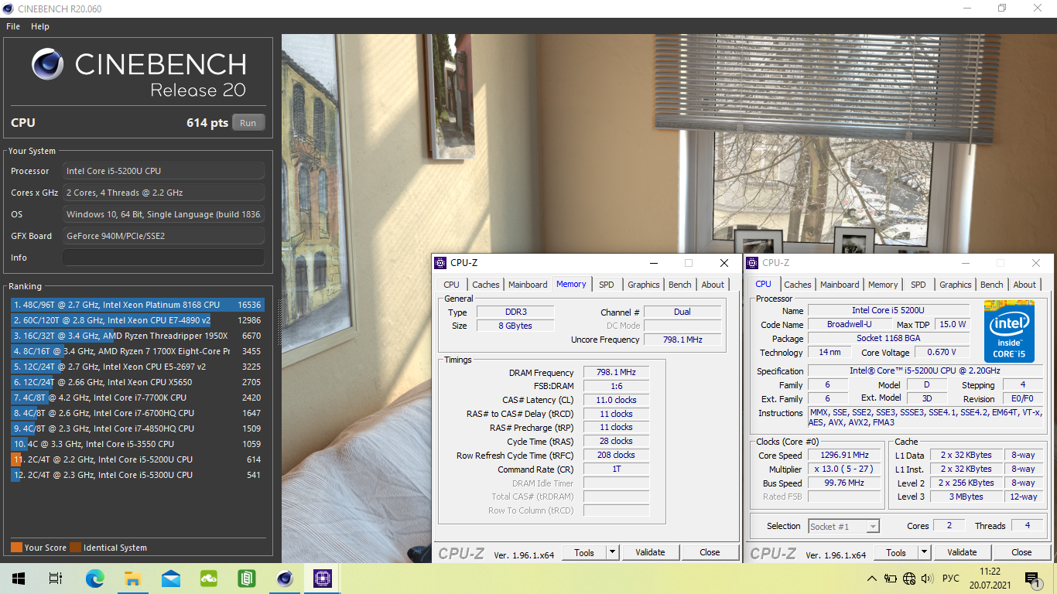Open SPD tab in right CPU-Z window
This screenshot has height=594, width=1057.
coord(918,285)
